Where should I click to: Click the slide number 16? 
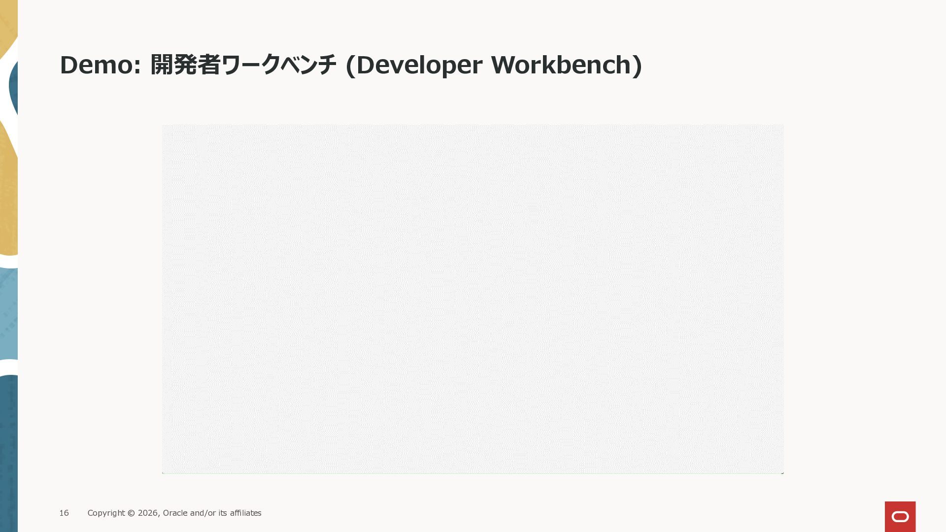coord(64,513)
